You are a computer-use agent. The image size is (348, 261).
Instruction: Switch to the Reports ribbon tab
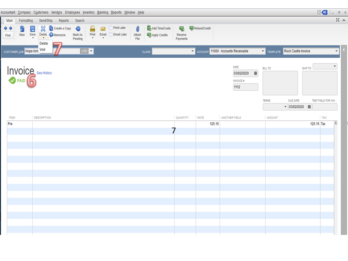point(64,21)
